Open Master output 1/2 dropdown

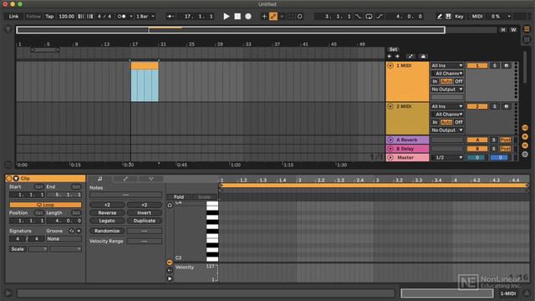(x=447, y=157)
